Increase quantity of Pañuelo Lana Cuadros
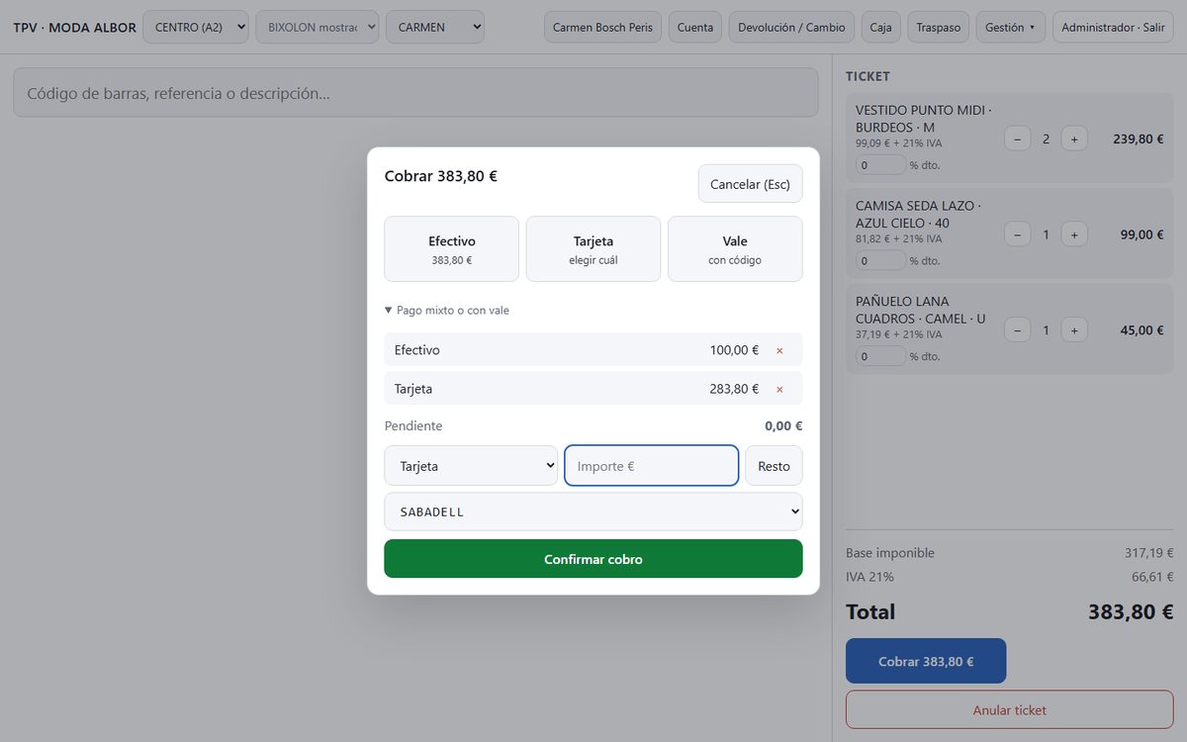 (1074, 329)
